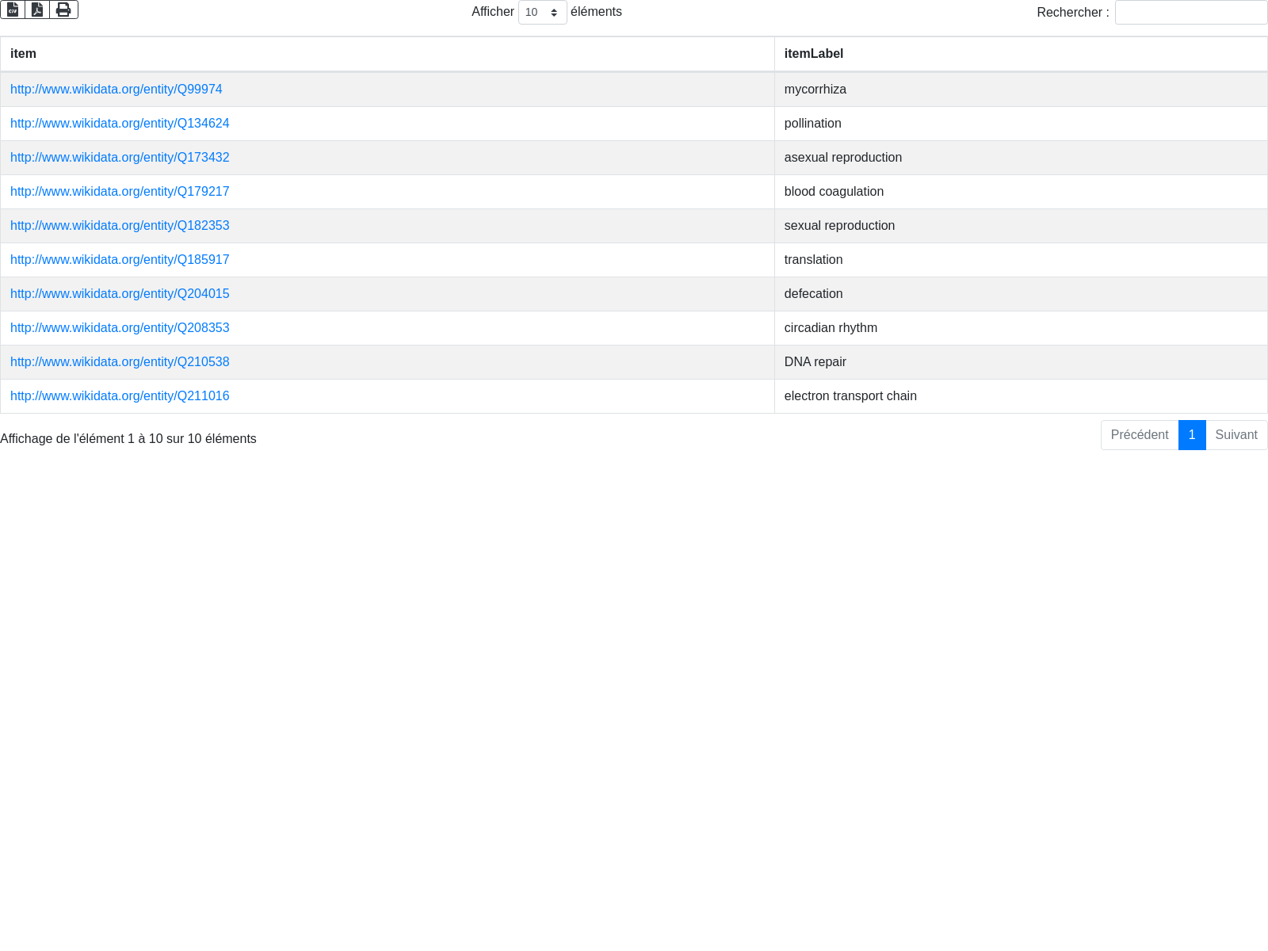Follow the Q204015 defecation link

(120, 294)
